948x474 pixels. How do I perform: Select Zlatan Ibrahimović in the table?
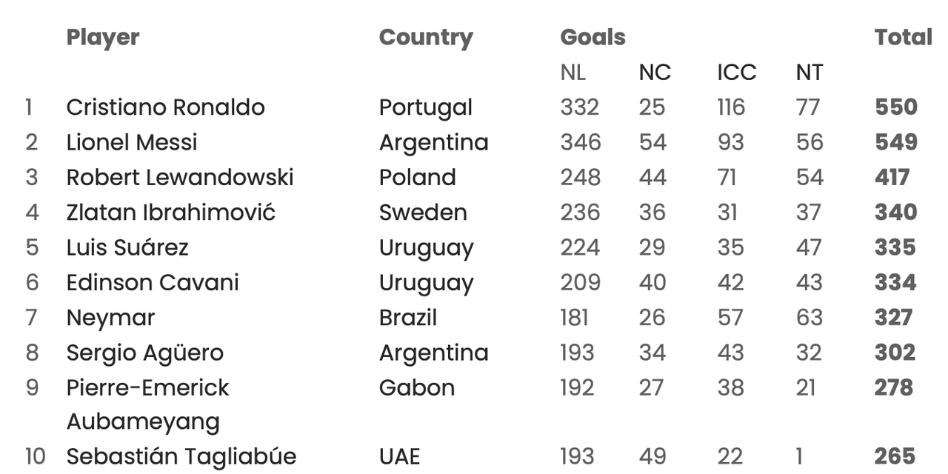click(x=170, y=213)
